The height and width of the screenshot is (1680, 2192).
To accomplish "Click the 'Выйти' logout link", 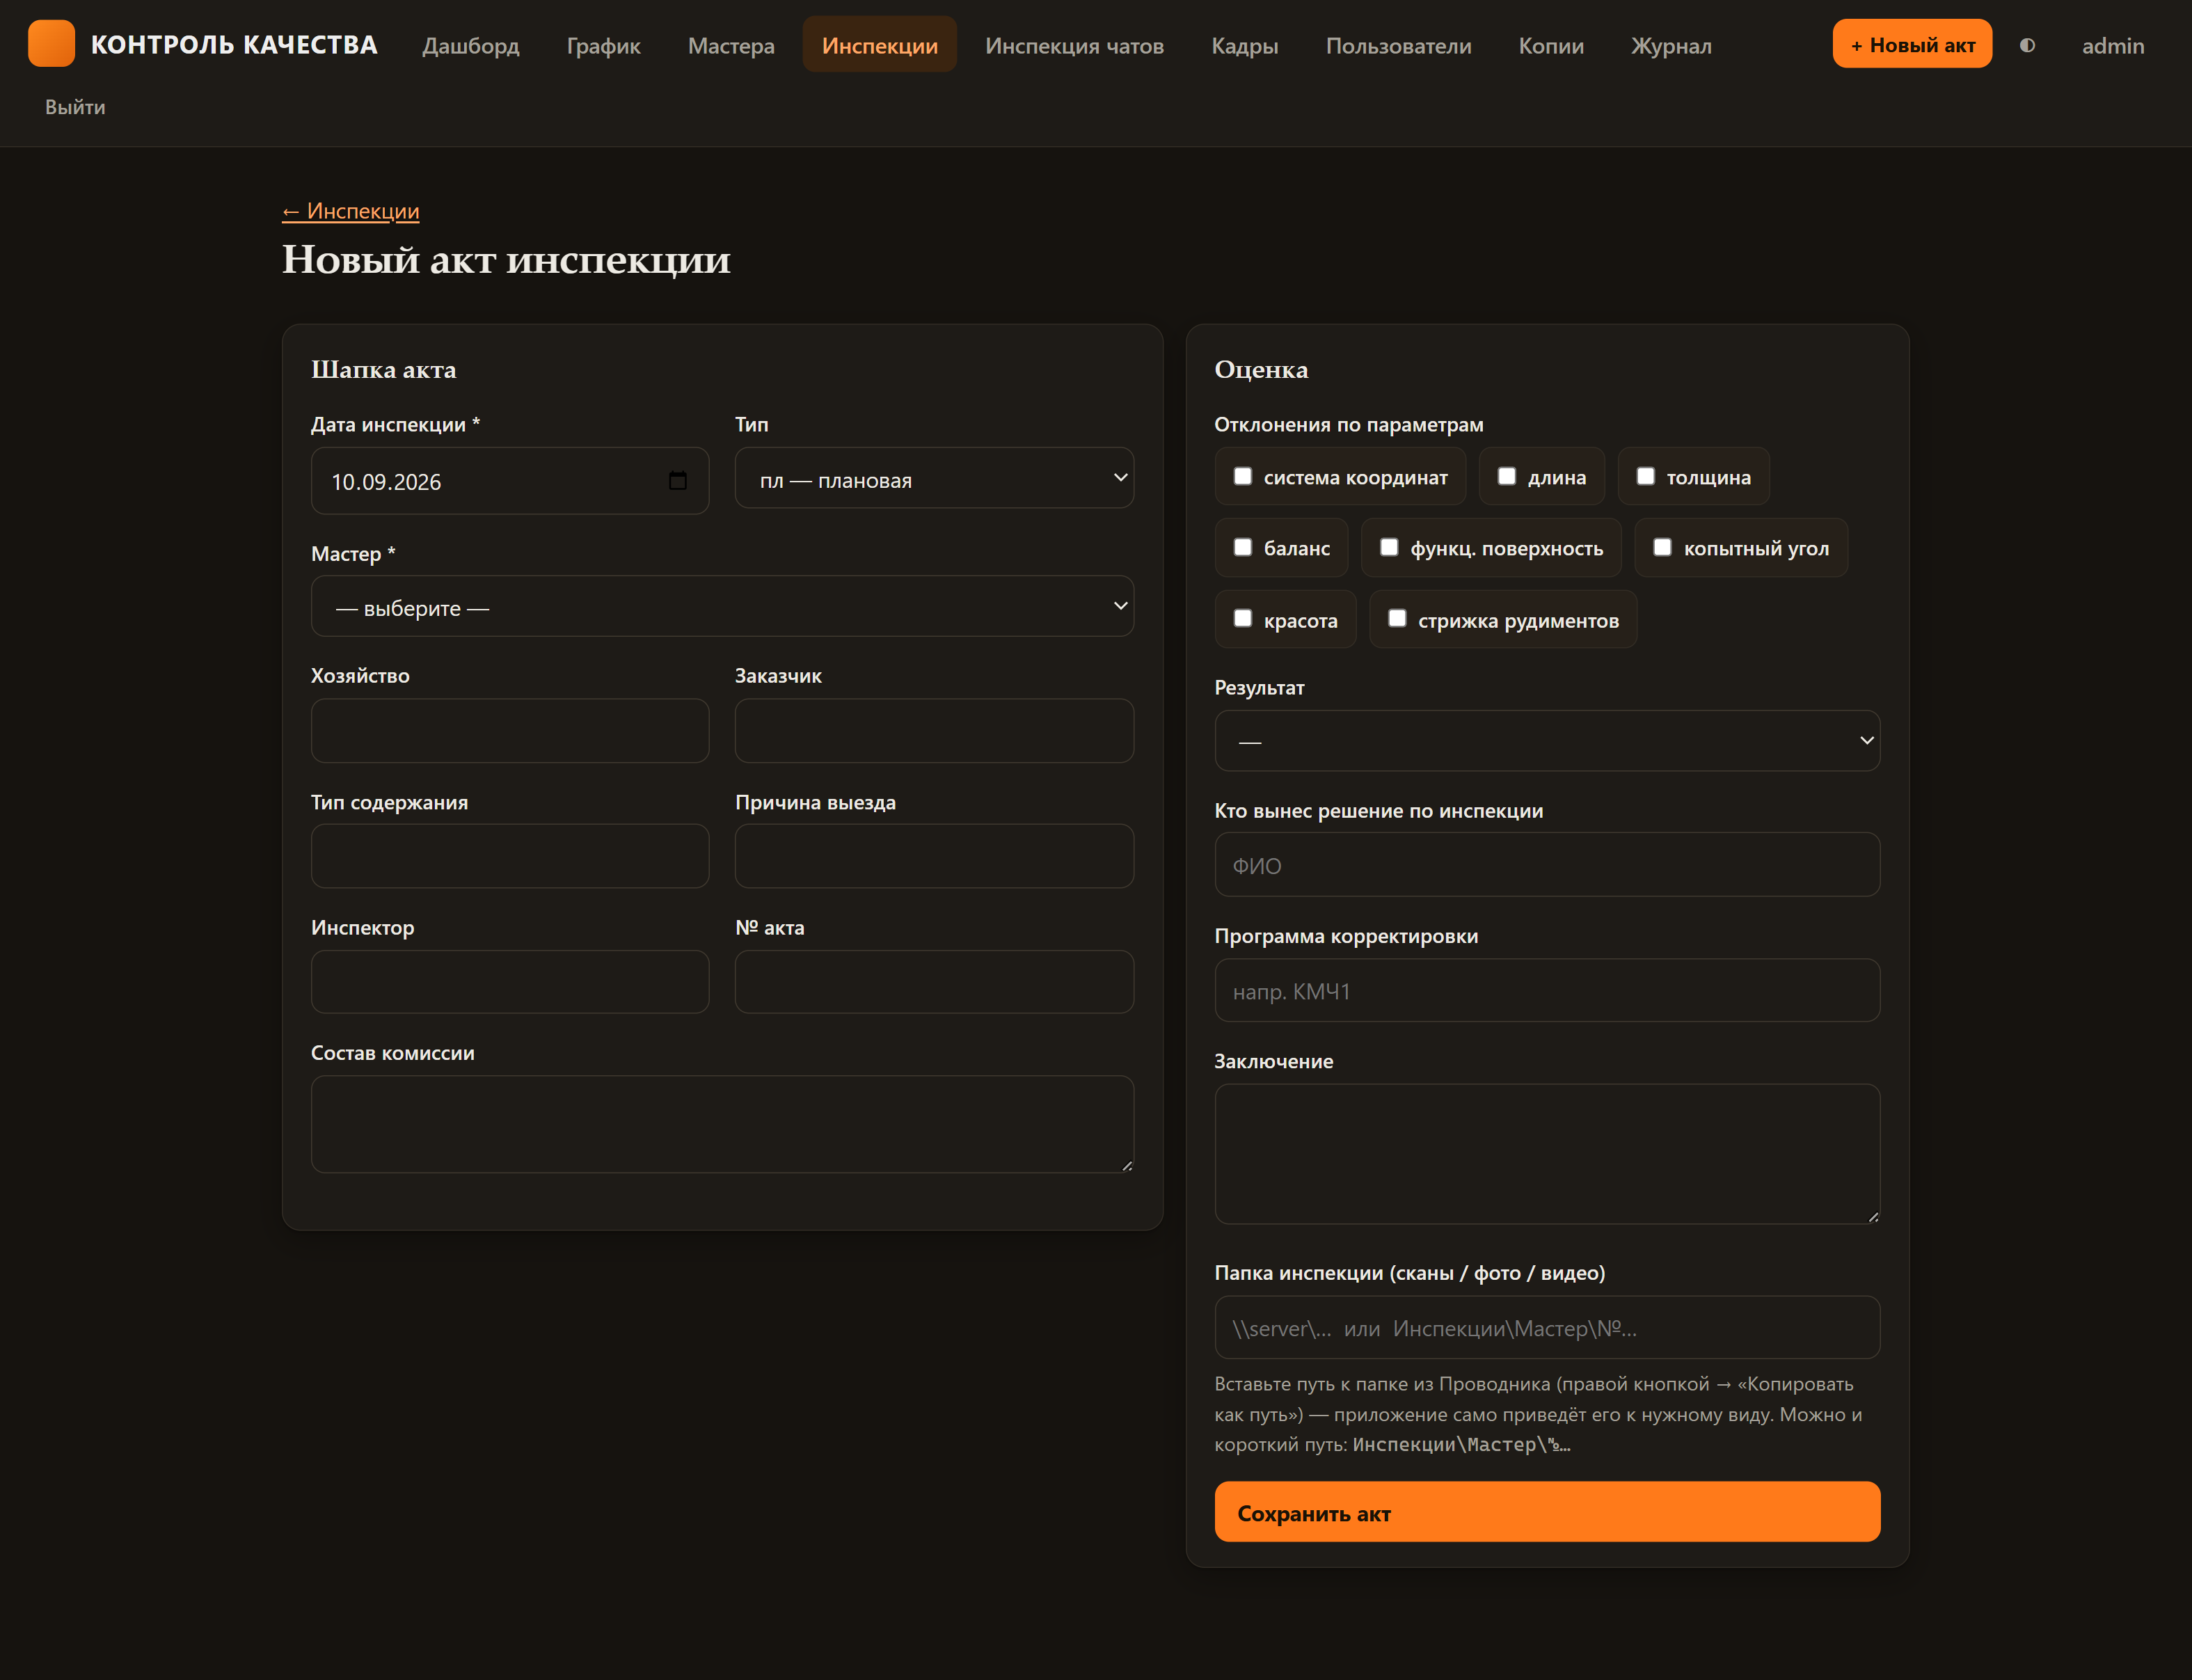I will tap(75, 107).
